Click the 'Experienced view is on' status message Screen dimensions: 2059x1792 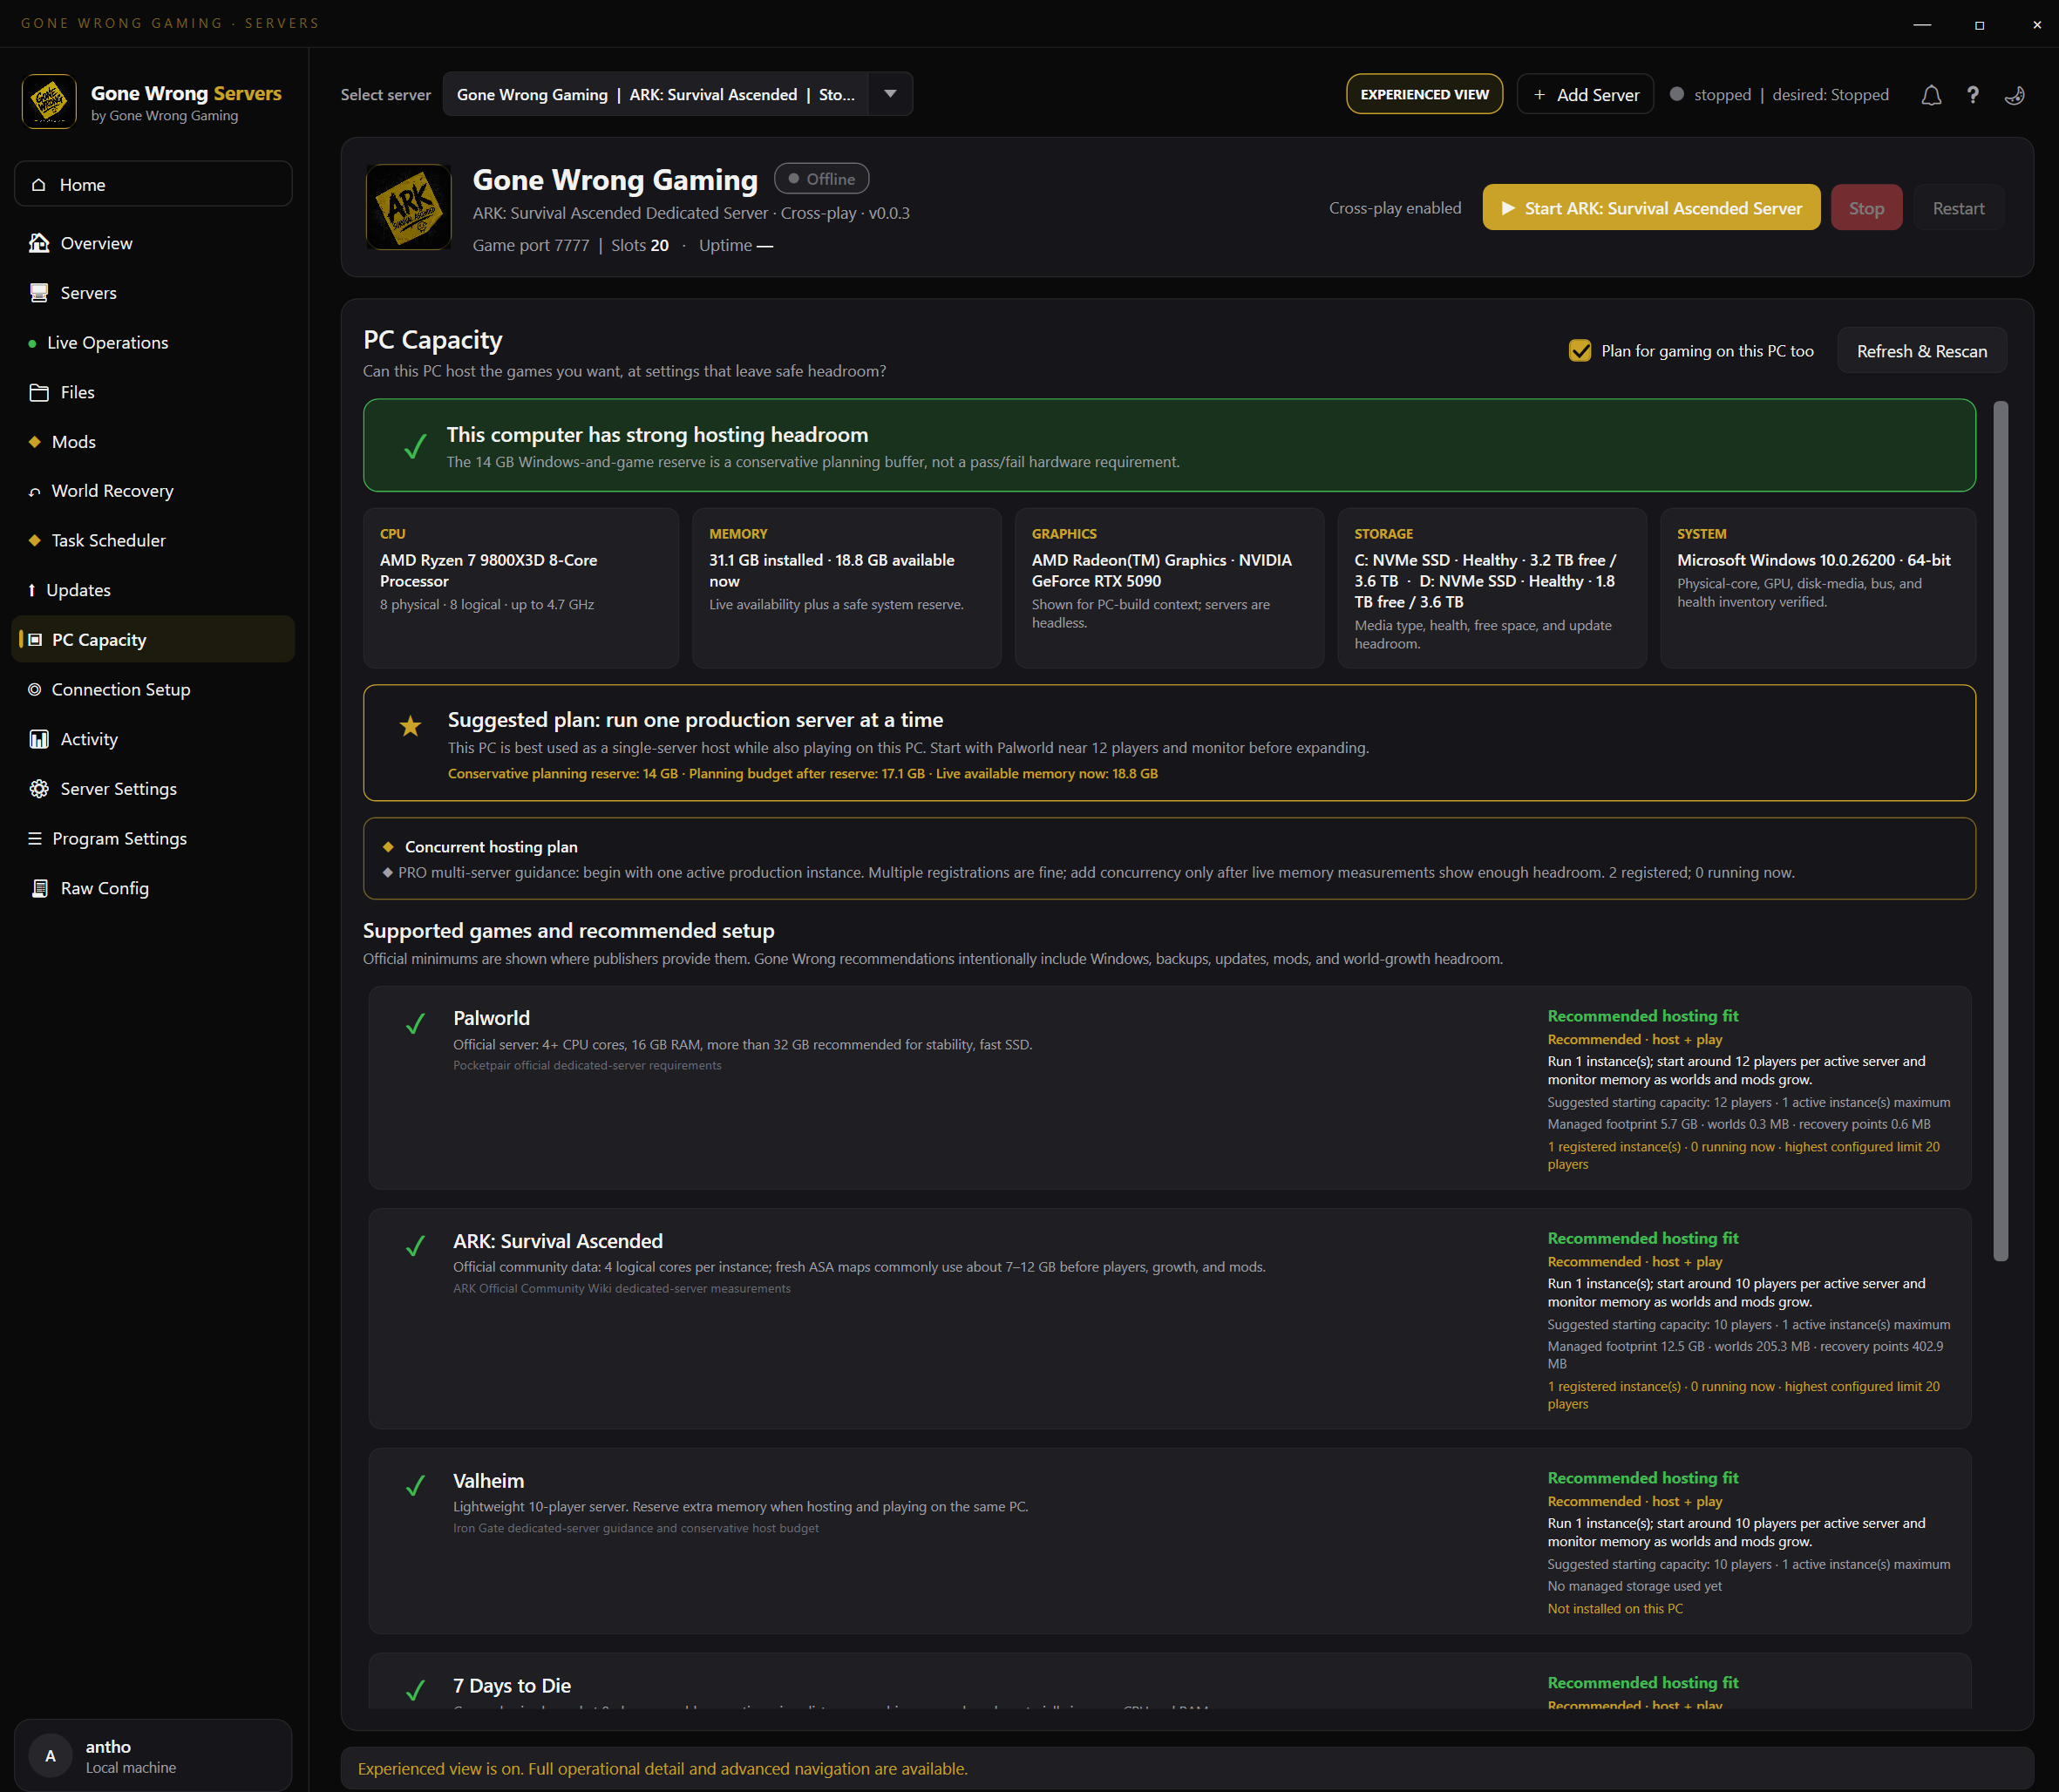663,1769
